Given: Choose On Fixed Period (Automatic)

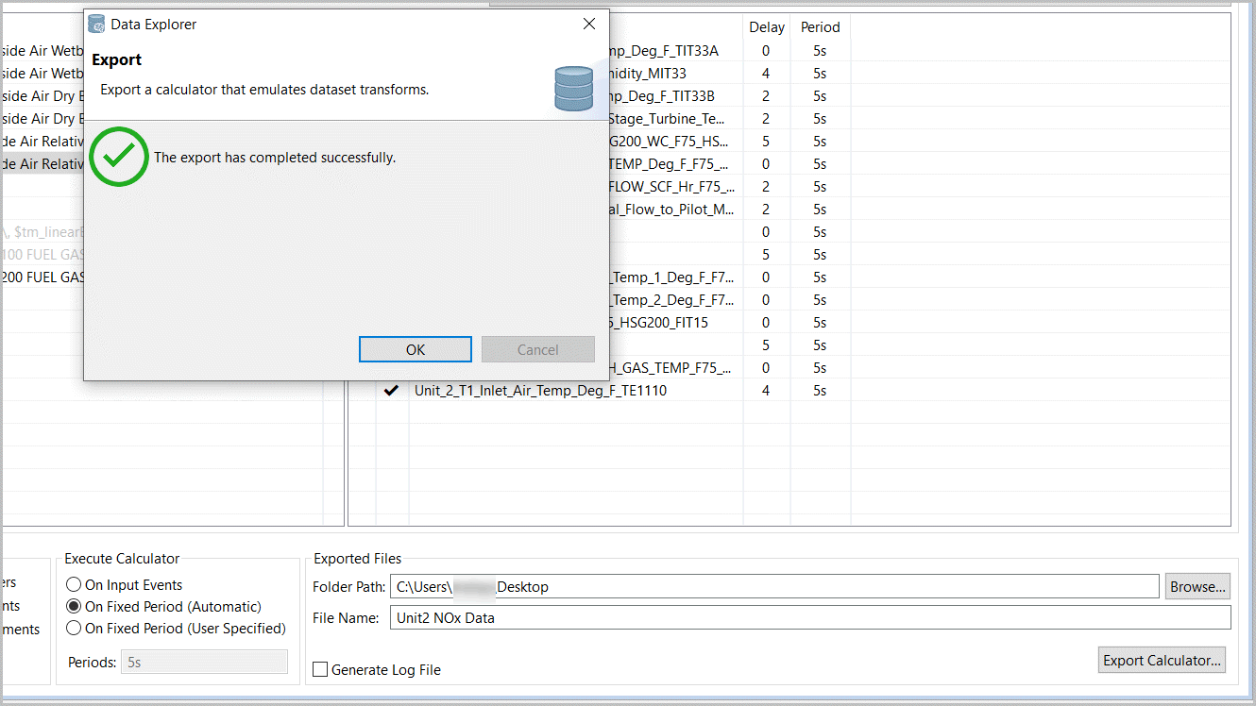Looking at the screenshot, I should [x=75, y=607].
